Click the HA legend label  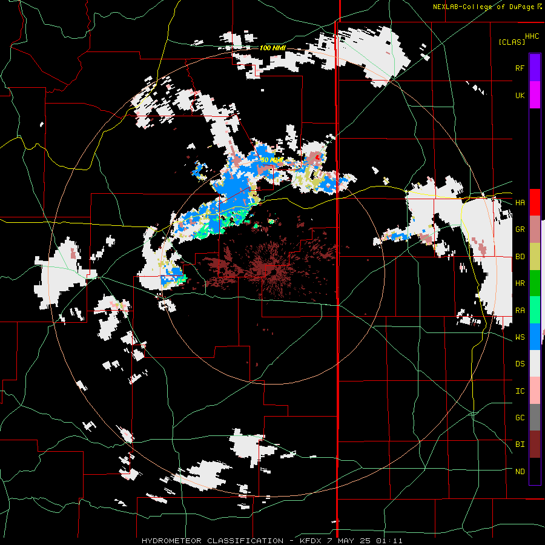pos(520,203)
